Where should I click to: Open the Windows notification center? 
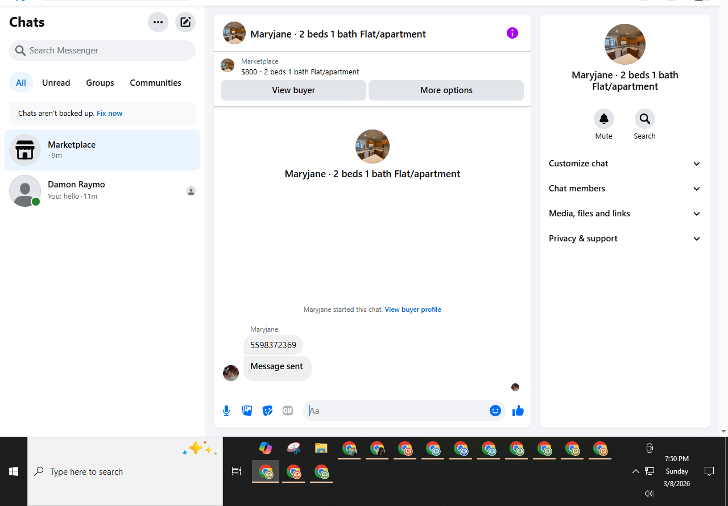click(x=709, y=471)
